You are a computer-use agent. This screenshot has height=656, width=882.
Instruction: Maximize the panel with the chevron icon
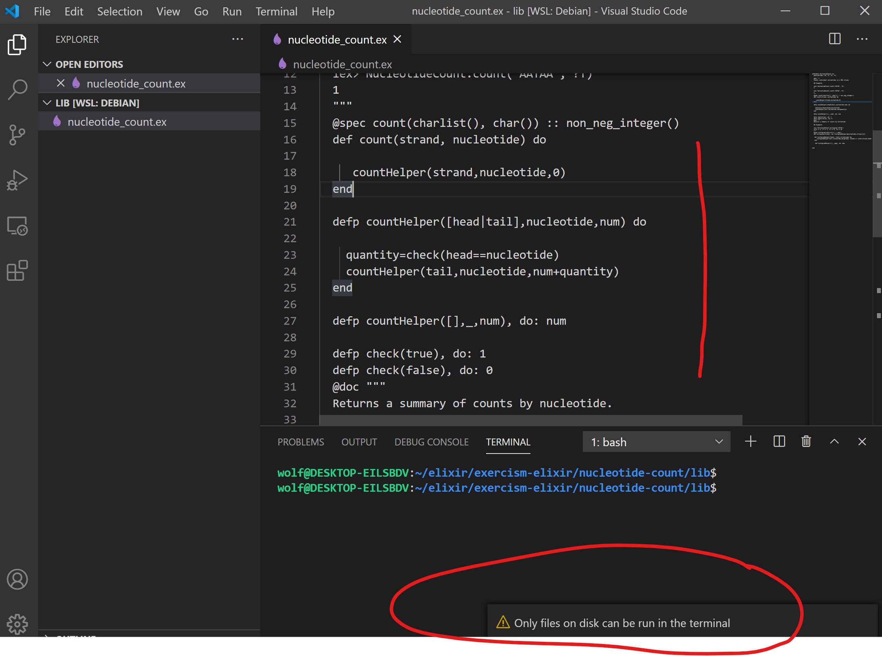coord(834,441)
